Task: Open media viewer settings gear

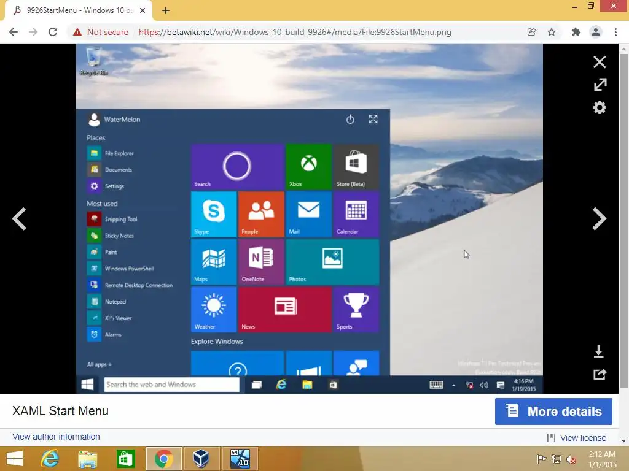Action: click(x=600, y=107)
